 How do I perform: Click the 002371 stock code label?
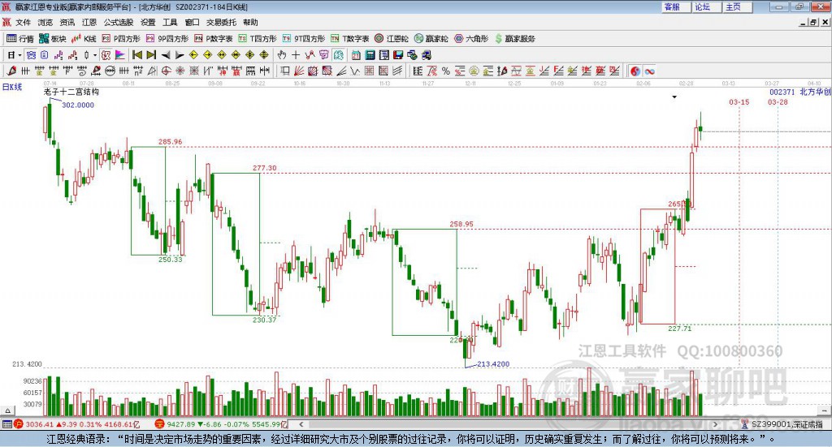(782, 92)
